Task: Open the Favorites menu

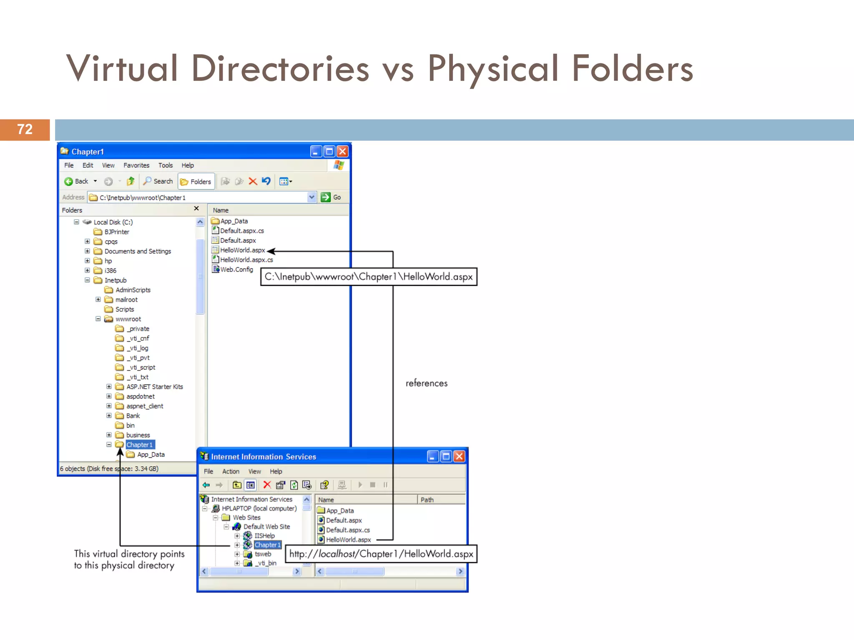Action: (x=136, y=165)
